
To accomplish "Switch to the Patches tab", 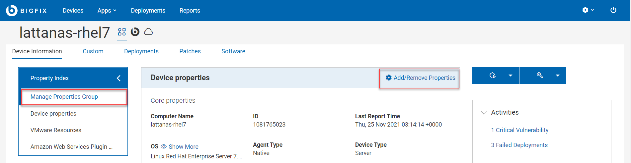I will [190, 51].
